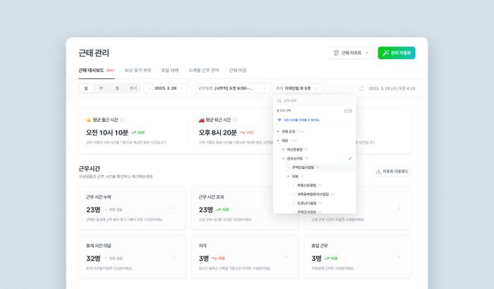
Task: Click the chevron on 휴일 근무 card
Action: [399, 257]
